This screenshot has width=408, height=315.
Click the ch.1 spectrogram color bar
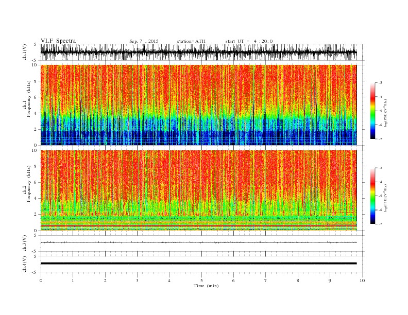click(x=372, y=111)
